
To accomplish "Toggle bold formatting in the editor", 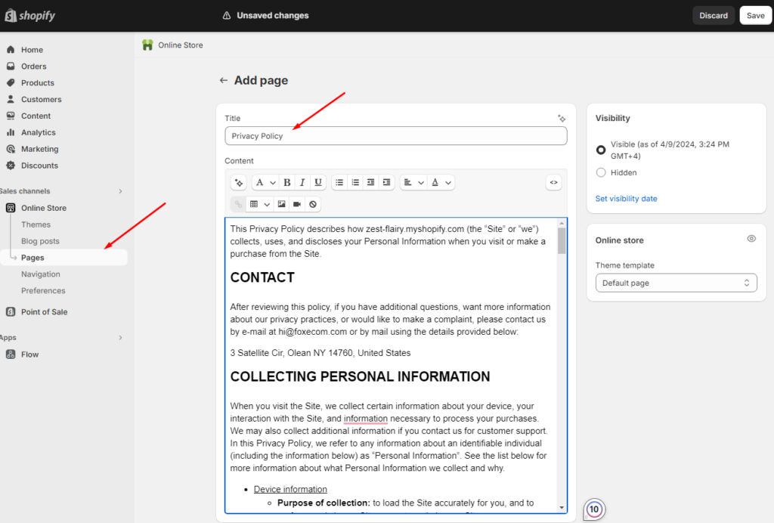I will [287, 182].
